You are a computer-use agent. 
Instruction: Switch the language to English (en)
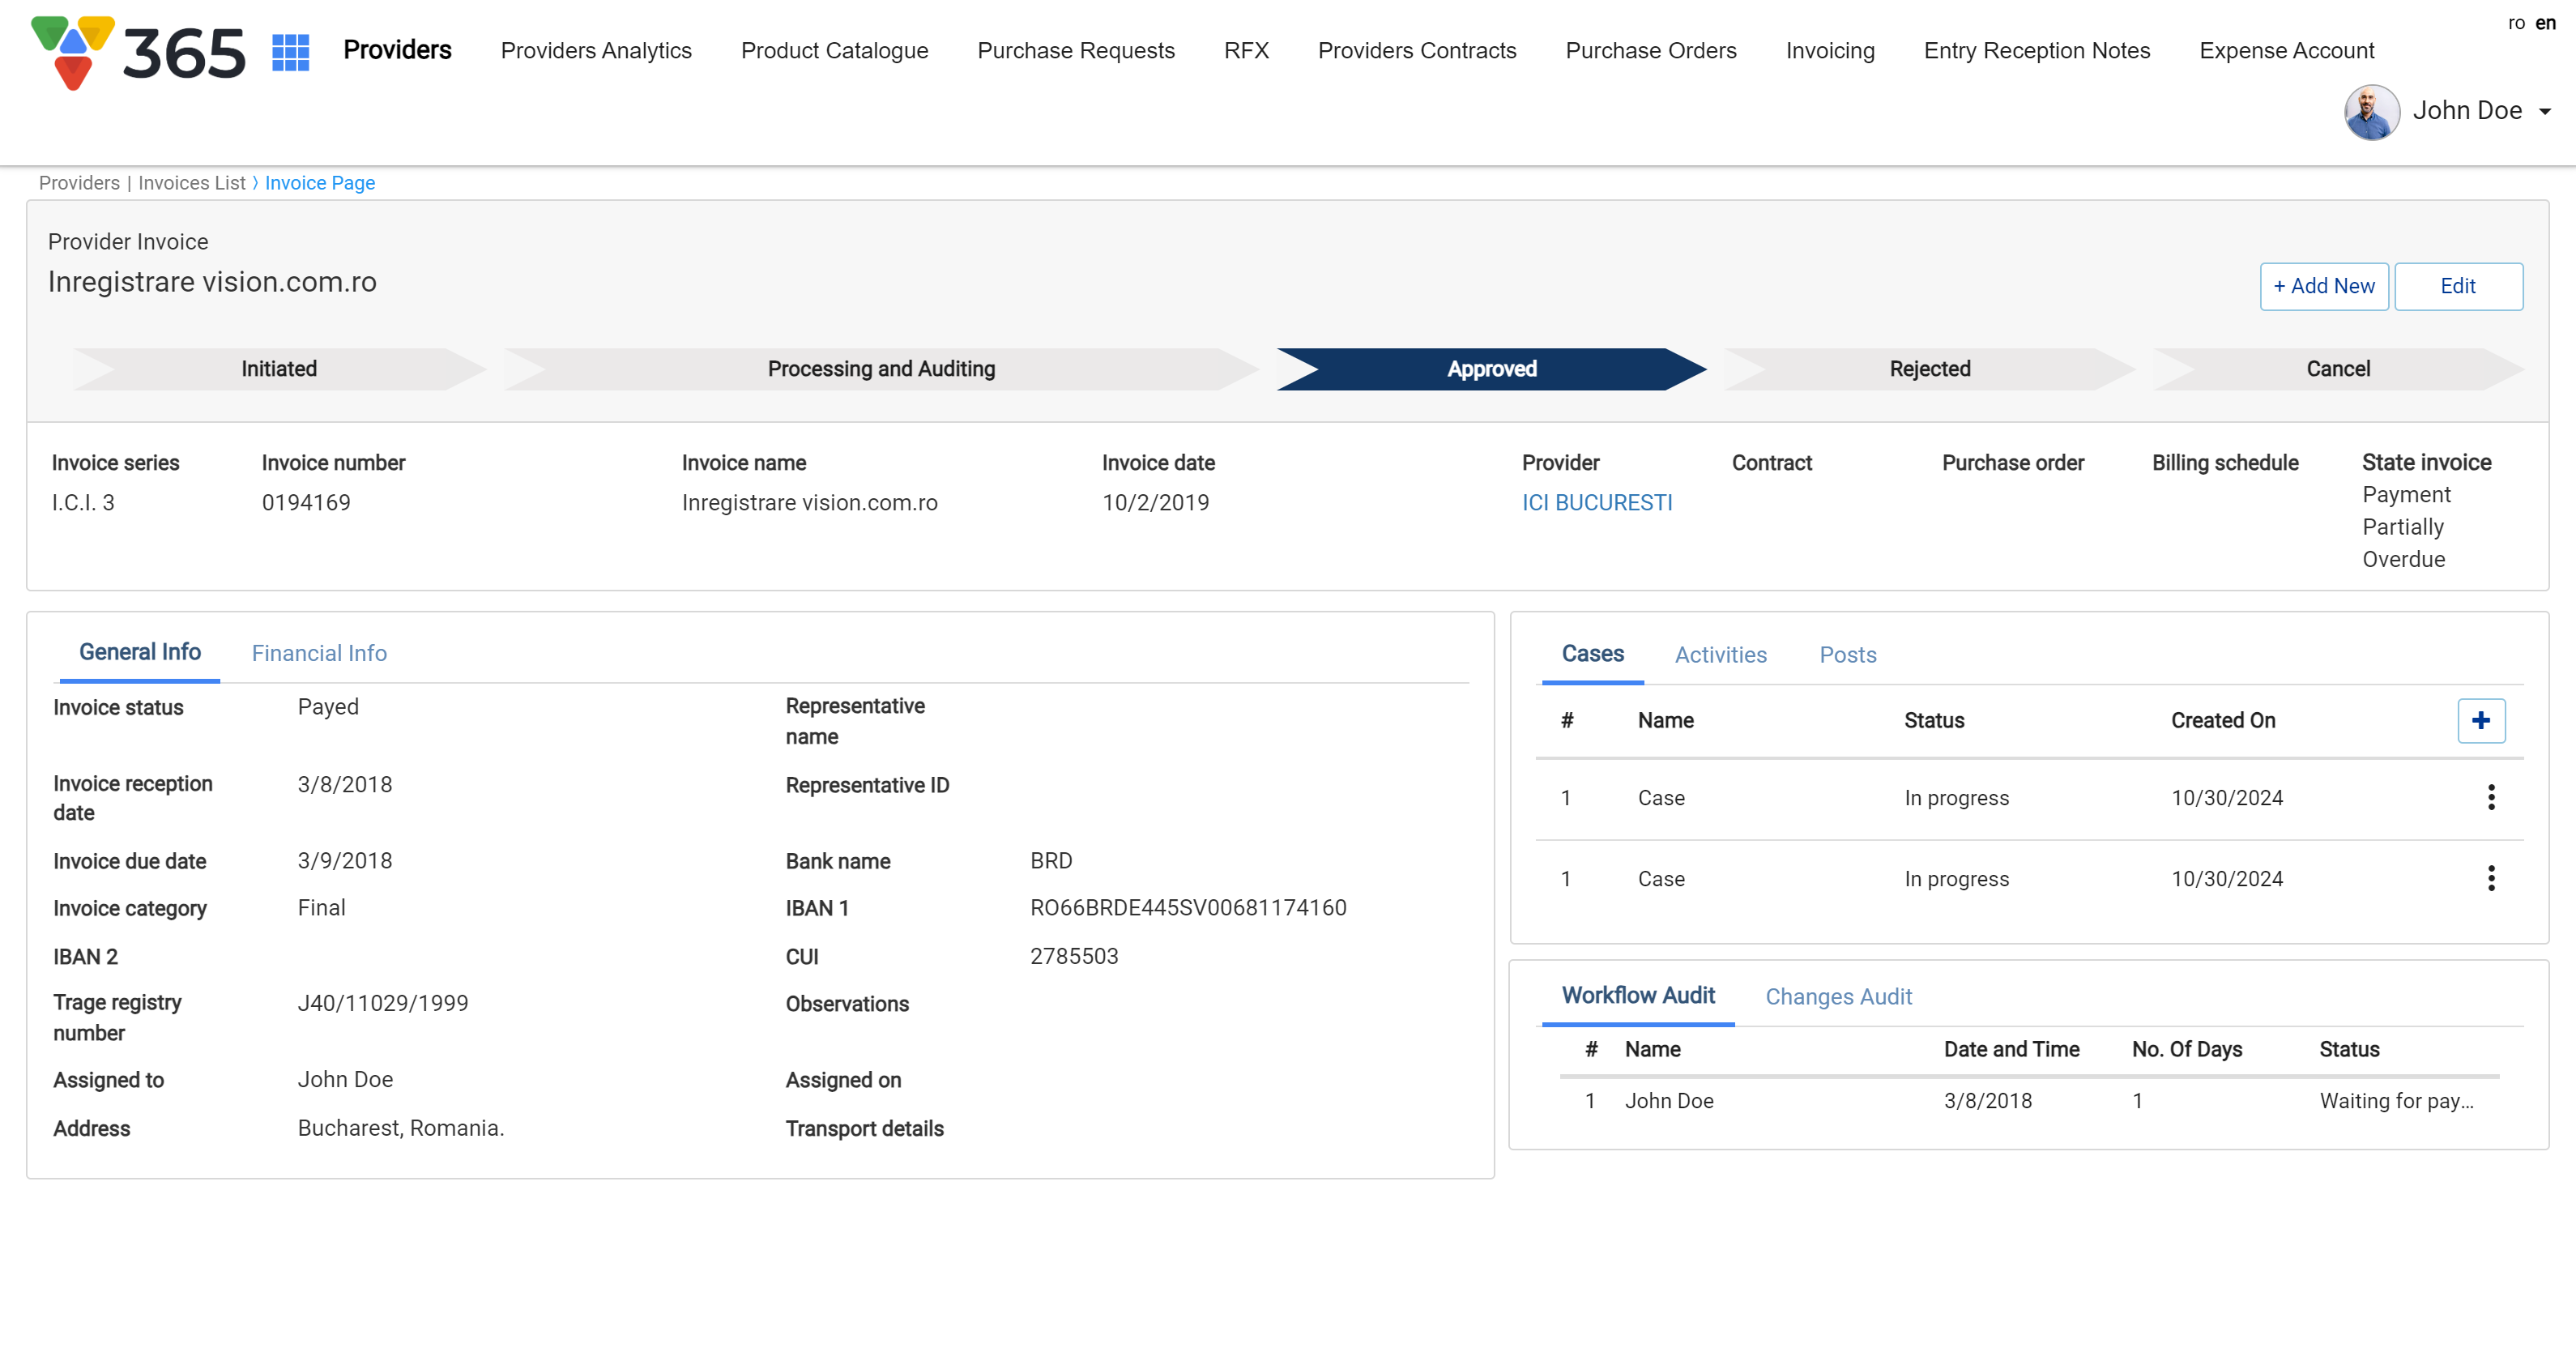tap(2546, 23)
